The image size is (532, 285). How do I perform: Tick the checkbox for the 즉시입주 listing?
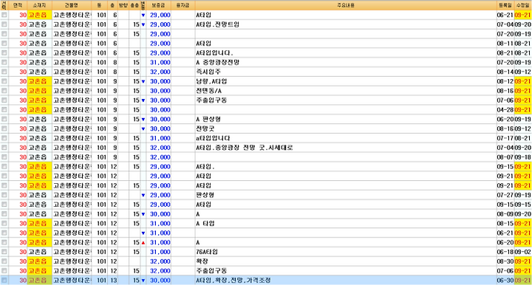(4, 72)
